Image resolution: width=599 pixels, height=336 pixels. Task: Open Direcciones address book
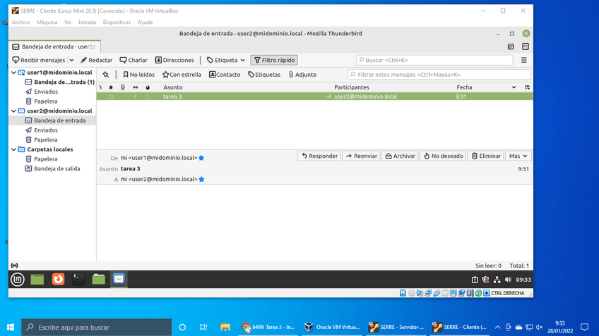(x=174, y=60)
